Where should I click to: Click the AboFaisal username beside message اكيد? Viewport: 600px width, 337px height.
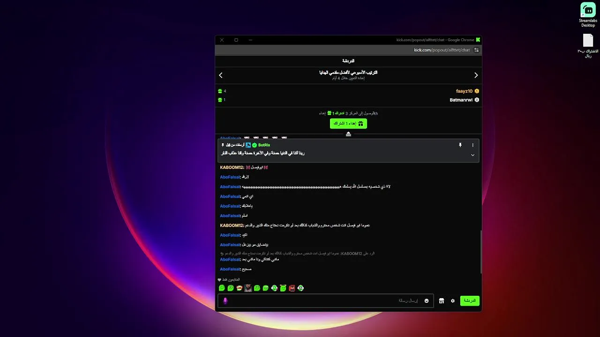[x=230, y=235]
